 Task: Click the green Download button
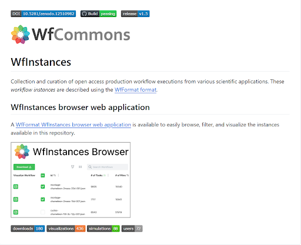pyautogui.click(x=24, y=167)
